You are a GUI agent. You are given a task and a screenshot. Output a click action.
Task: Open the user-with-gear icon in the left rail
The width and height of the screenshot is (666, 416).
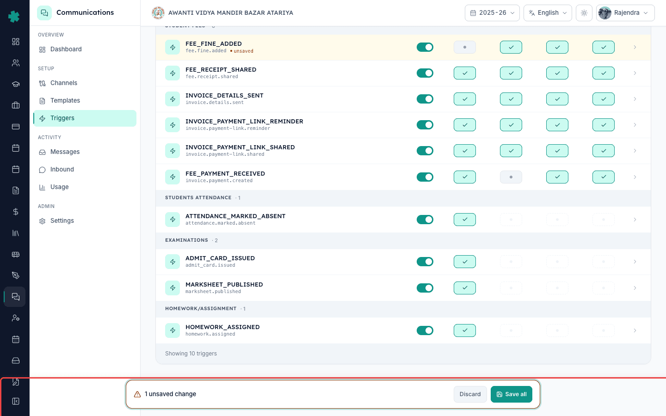(16, 318)
